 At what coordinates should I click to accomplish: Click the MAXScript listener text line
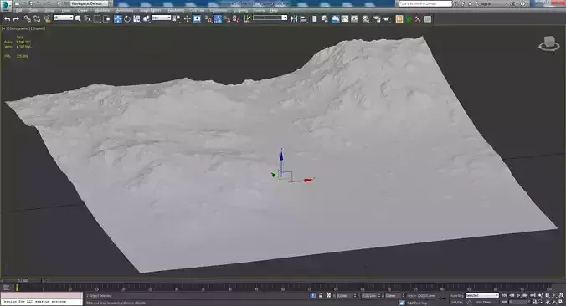pos(41,302)
